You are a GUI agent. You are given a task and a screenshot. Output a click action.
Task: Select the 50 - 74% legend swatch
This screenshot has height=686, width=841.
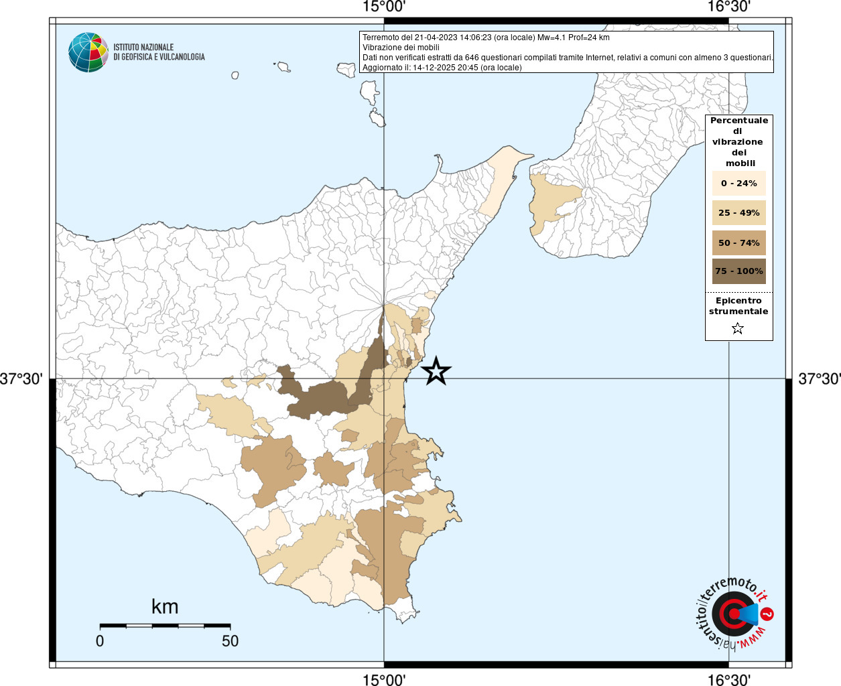[738, 243]
